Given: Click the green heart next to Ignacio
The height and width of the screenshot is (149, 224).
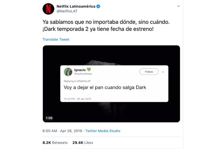Looking at the screenshot, I should click(x=89, y=70).
